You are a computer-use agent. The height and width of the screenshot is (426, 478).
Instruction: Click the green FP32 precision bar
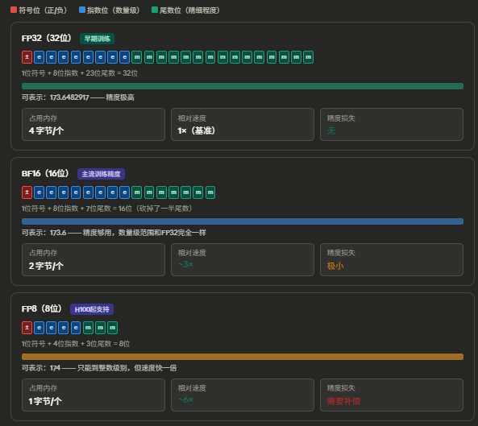click(x=243, y=86)
